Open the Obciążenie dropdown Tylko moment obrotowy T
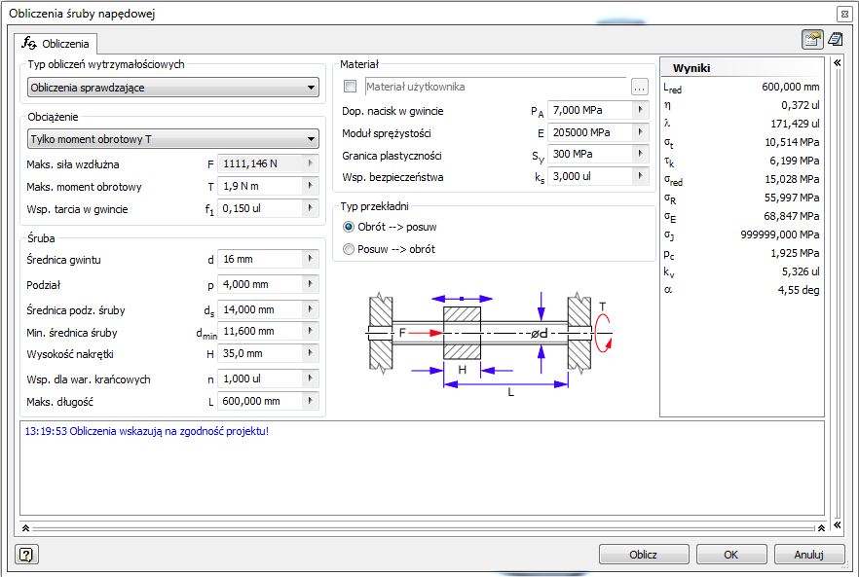This screenshot has width=859, height=577. coord(173,139)
